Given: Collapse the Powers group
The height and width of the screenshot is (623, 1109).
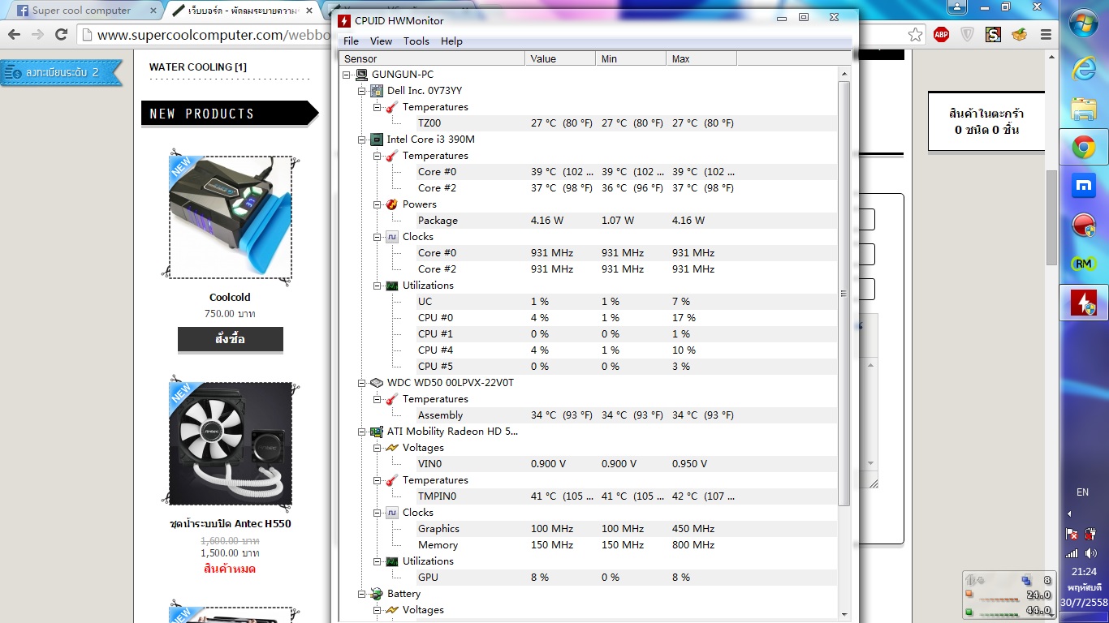Looking at the screenshot, I should click(x=378, y=204).
